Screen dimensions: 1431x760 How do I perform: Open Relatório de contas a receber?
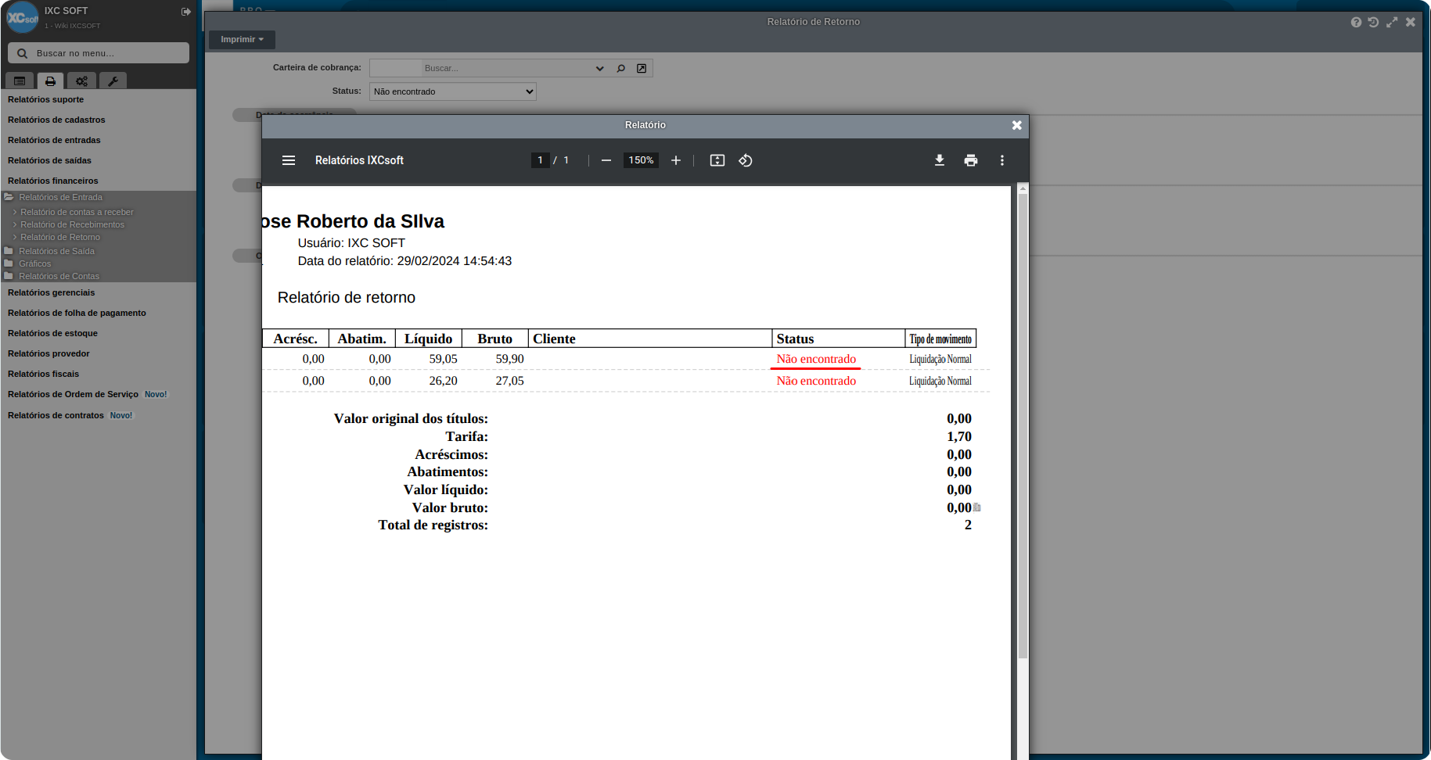tap(77, 212)
